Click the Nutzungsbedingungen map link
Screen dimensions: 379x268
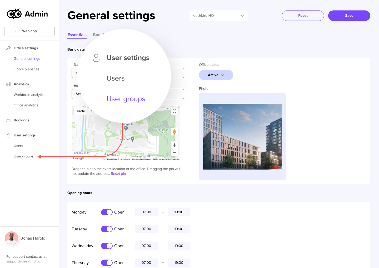[x=142, y=159]
